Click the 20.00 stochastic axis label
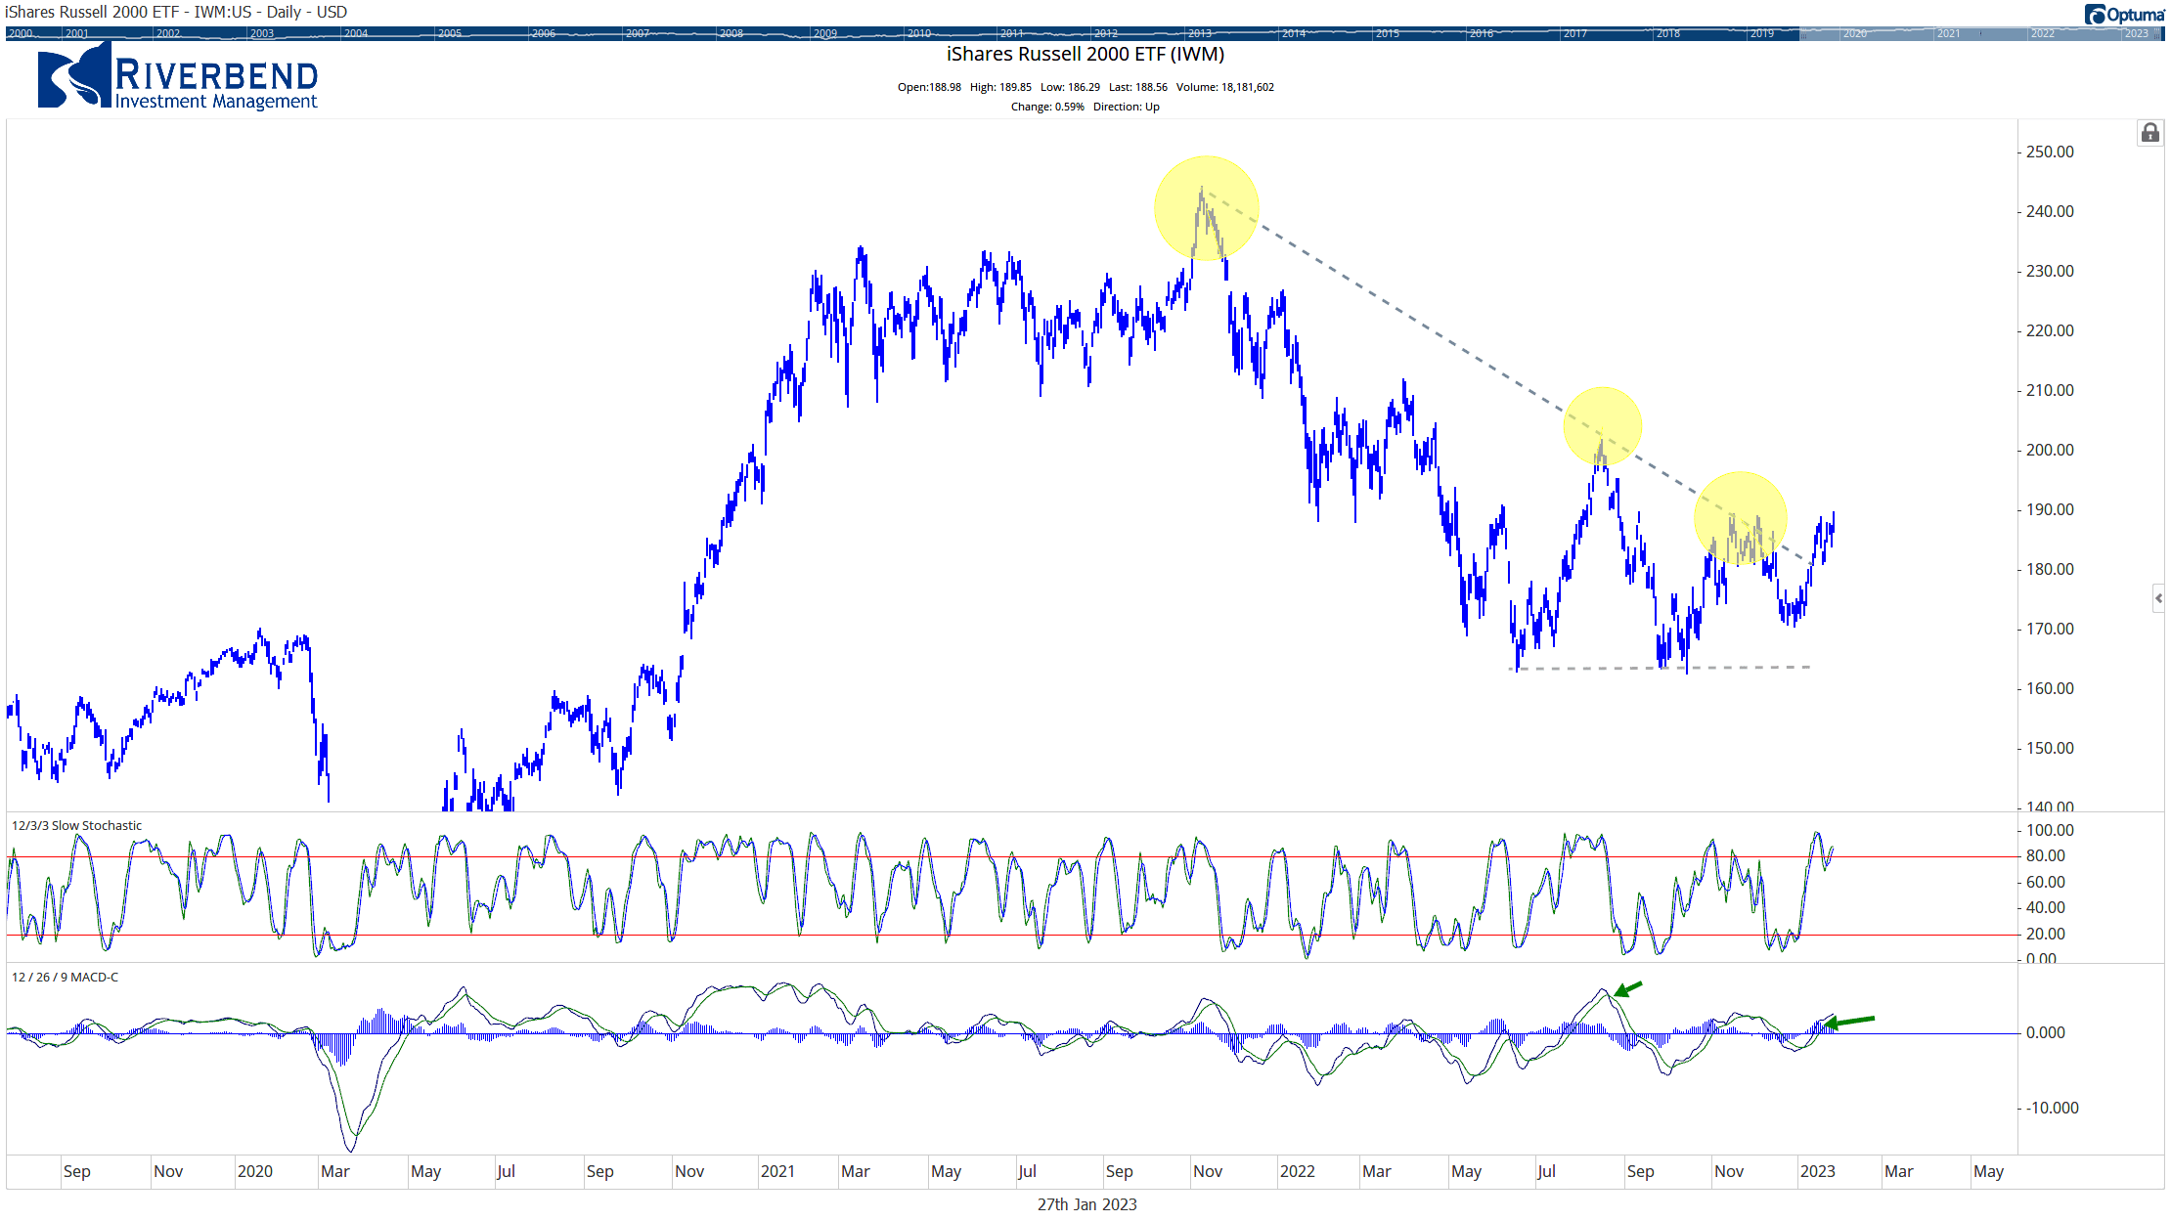The width and height of the screenshot is (2171, 1221). (x=2046, y=934)
